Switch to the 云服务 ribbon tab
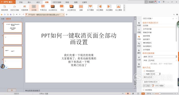Screen dimensions: 179x95 (84, 2)
